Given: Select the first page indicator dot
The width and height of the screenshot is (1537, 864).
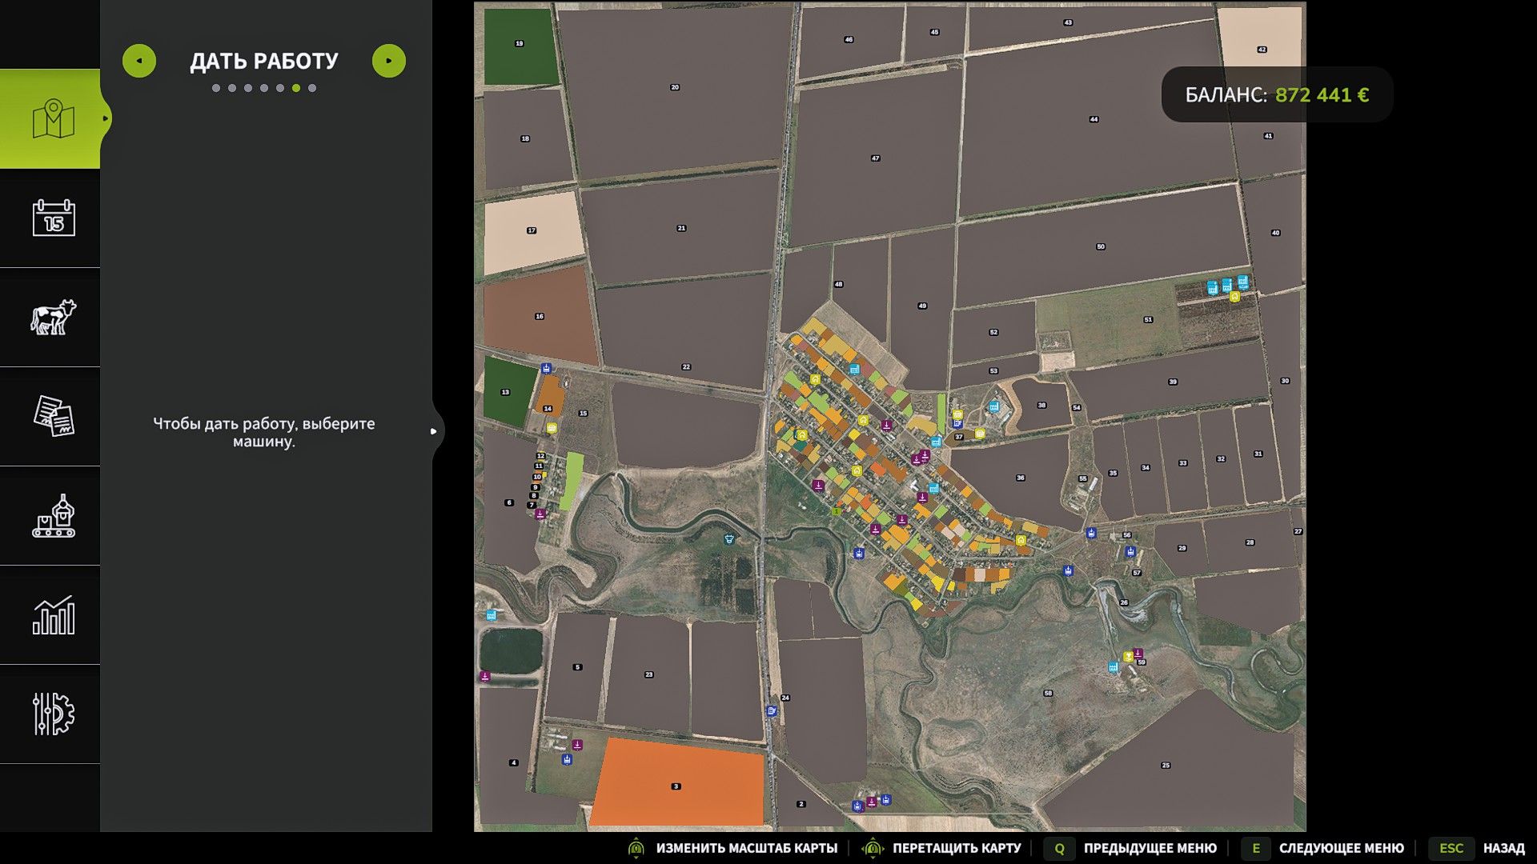Looking at the screenshot, I should [216, 88].
